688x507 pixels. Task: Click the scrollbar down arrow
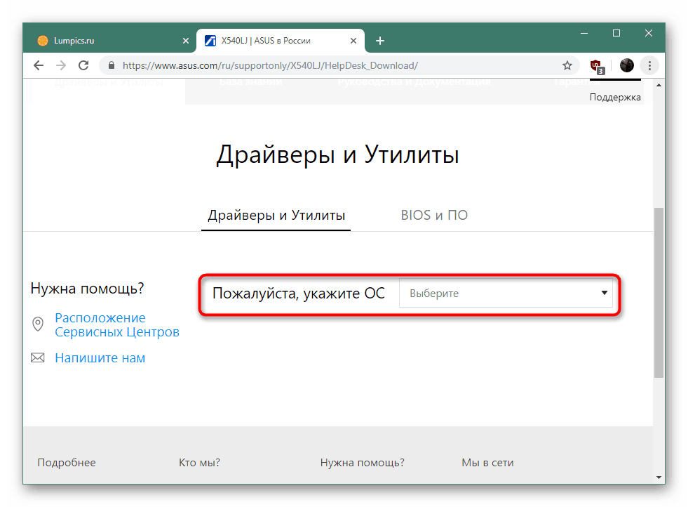pos(659,477)
